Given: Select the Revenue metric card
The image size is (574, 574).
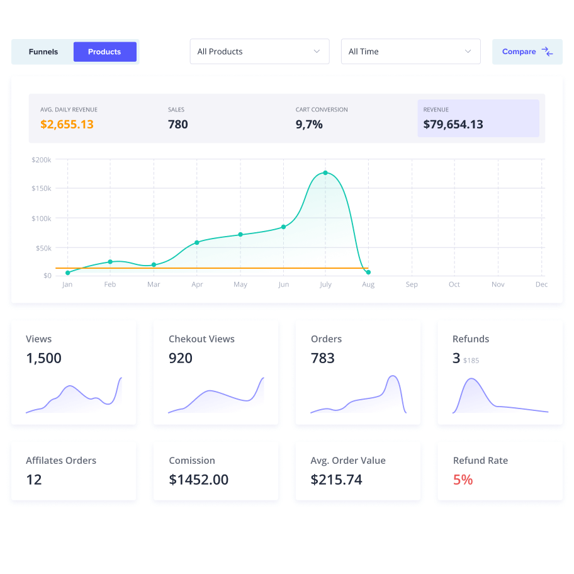Looking at the screenshot, I should tap(478, 118).
